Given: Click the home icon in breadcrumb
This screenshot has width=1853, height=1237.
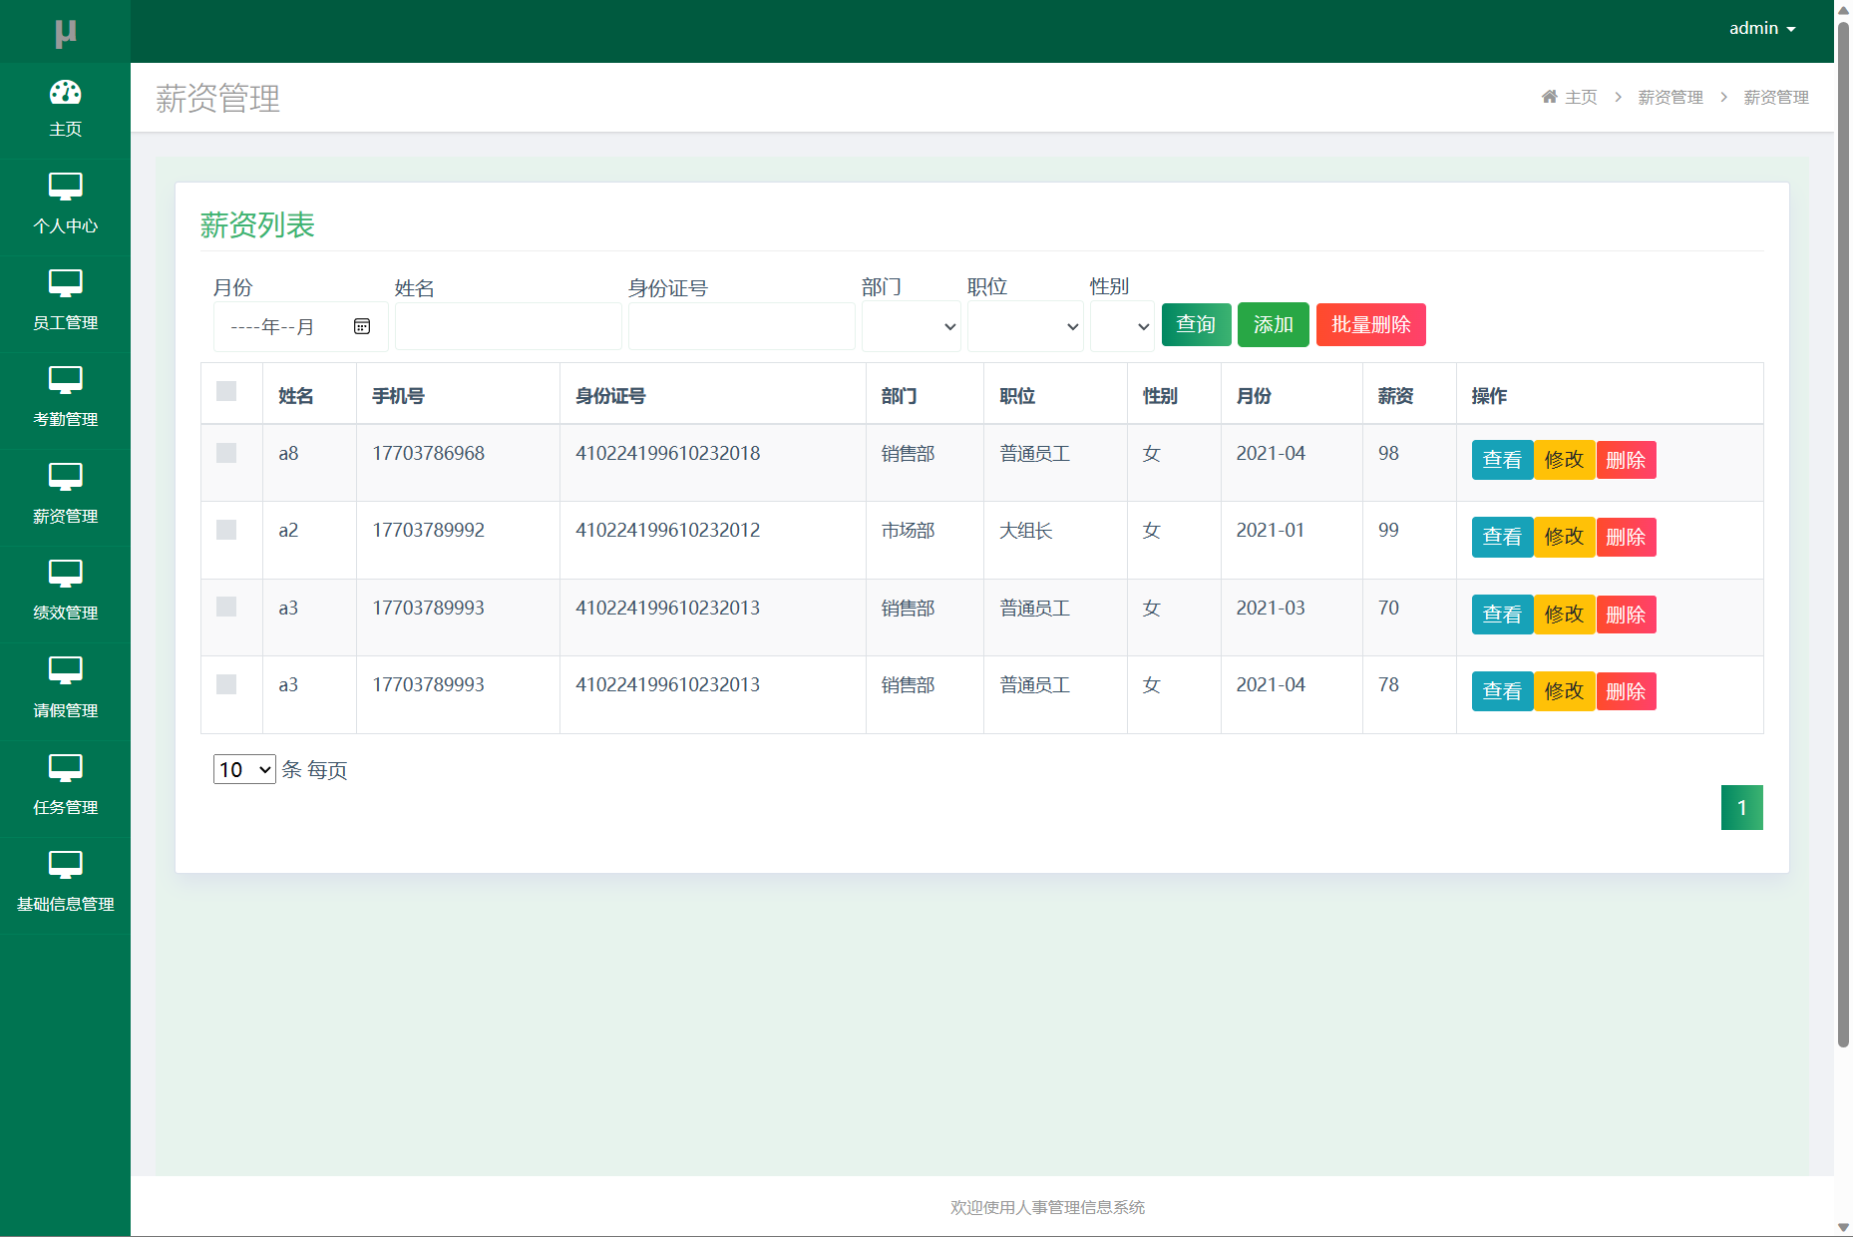Looking at the screenshot, I should point(1549,97).
